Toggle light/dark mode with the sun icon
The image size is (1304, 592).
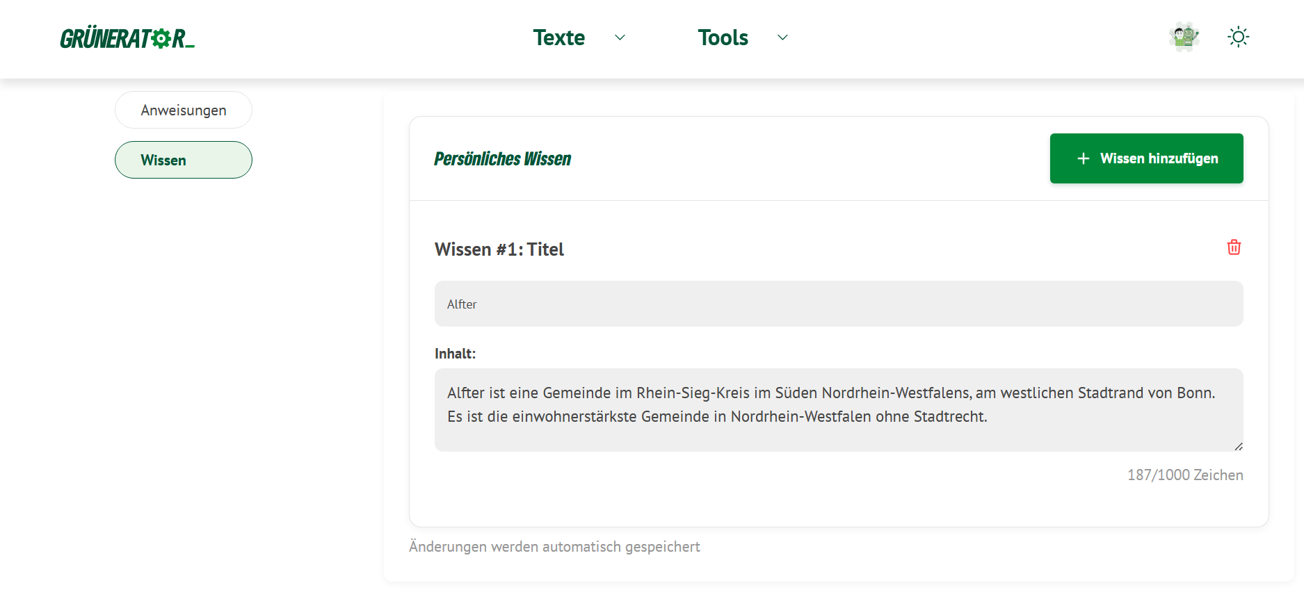tap(1239, 37)
